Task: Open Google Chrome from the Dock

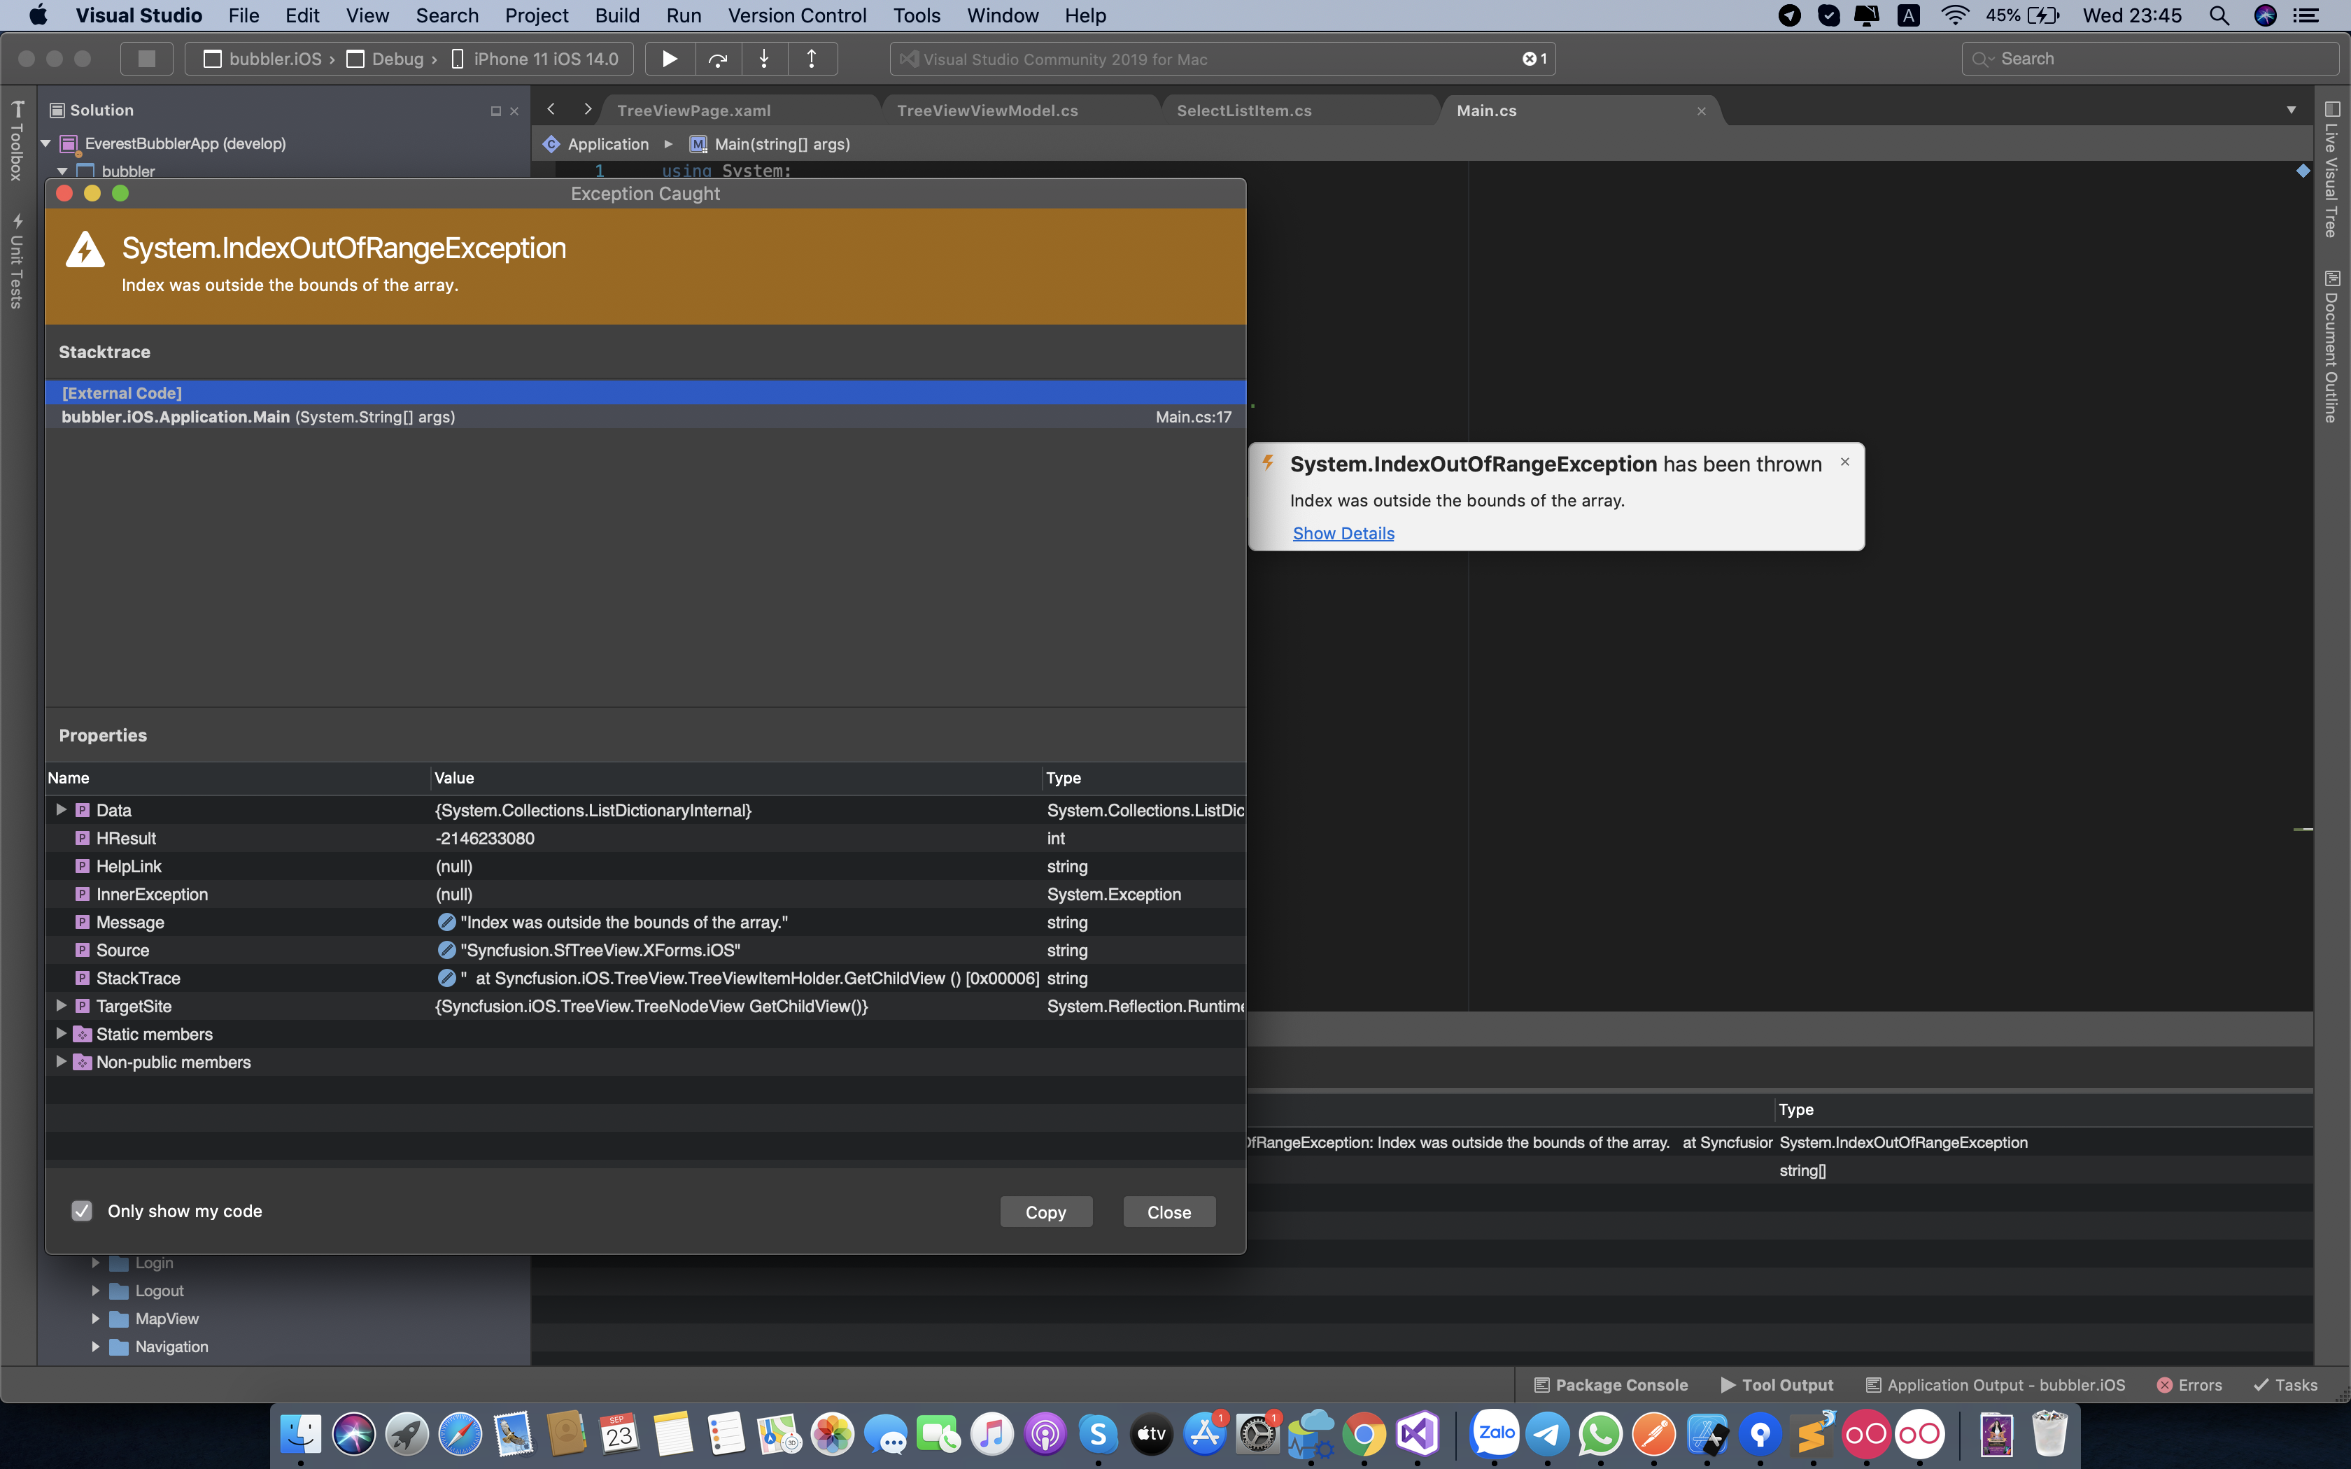Action: (1364, 1434)
